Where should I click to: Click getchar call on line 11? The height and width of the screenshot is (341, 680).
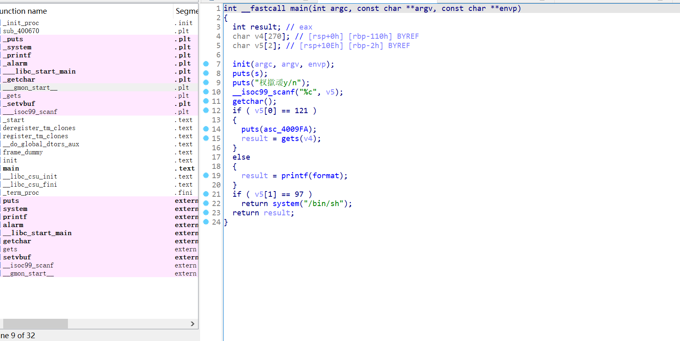pyautogui.click(x=248, y=101)
